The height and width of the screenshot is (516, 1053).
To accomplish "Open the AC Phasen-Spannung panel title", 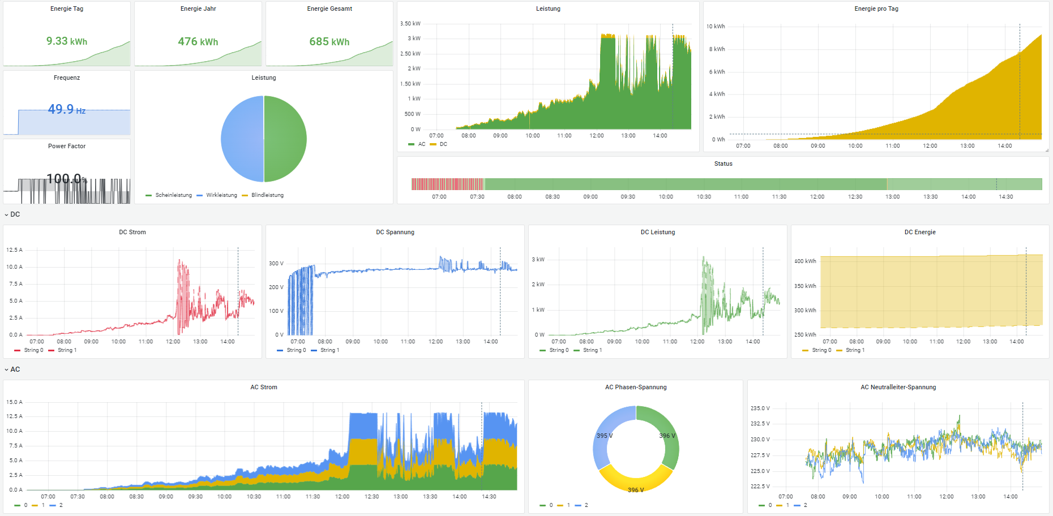I will click(636, 387).
